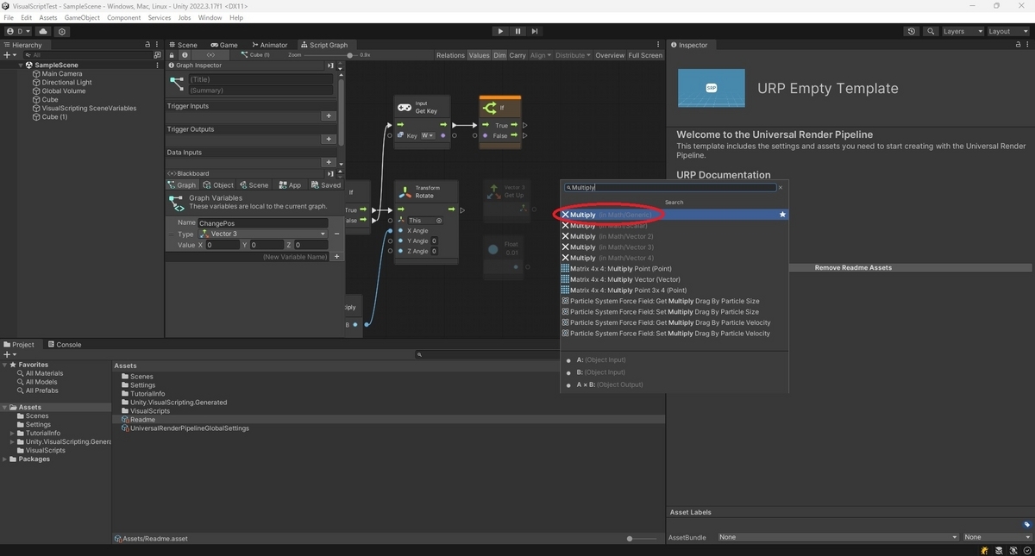Toggle the Blackboard variables button
The width and height of the screenshot is (1035, 556).
coord(211,55)
